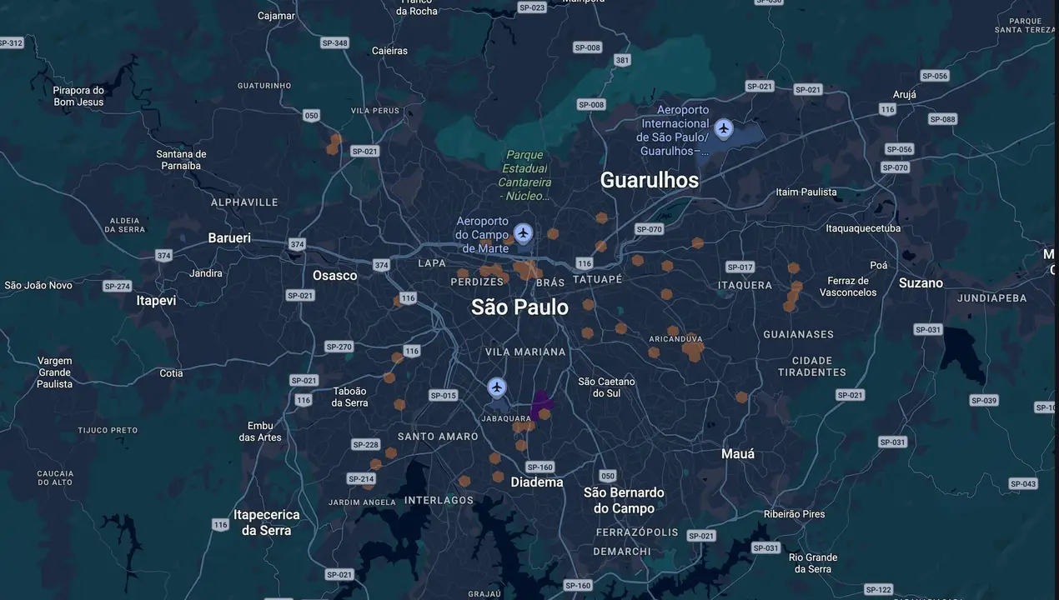Click the Santana de Parnaíba label
This screenshot has height=600, width=1059.
pyautogui.click(x=181, y=159)
